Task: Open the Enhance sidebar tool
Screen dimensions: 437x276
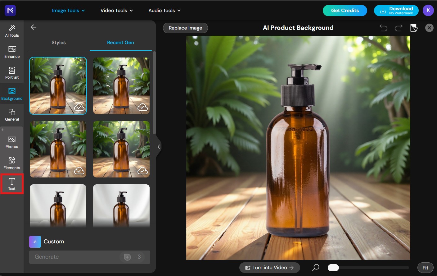Action: click(x=12, y=52)
